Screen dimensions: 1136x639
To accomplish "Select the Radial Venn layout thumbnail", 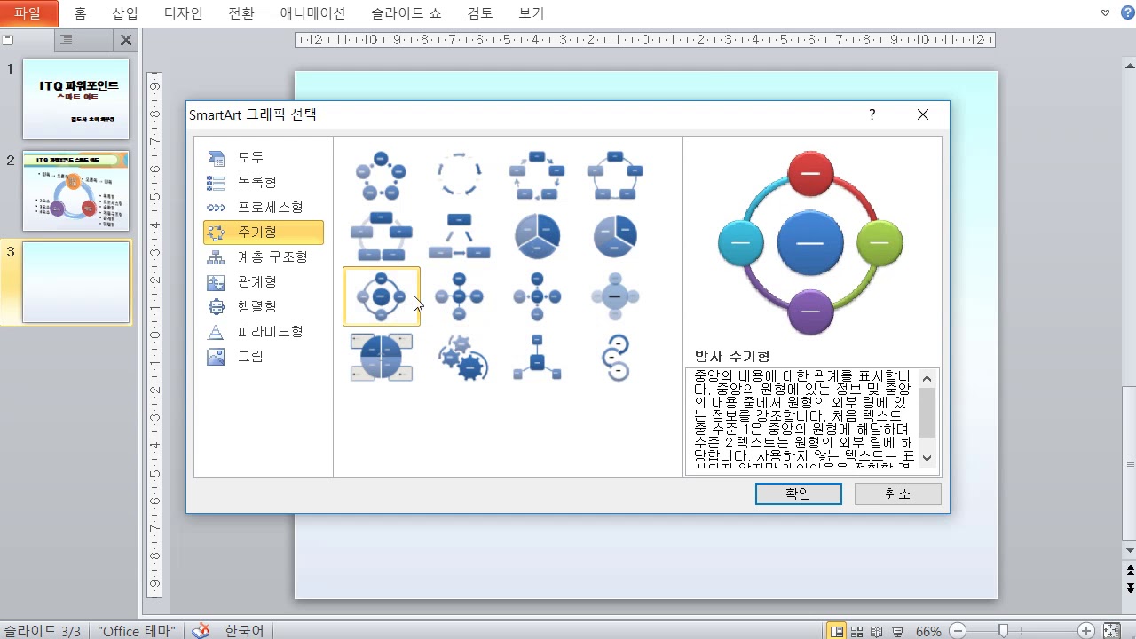I will (x=615, y=296).
